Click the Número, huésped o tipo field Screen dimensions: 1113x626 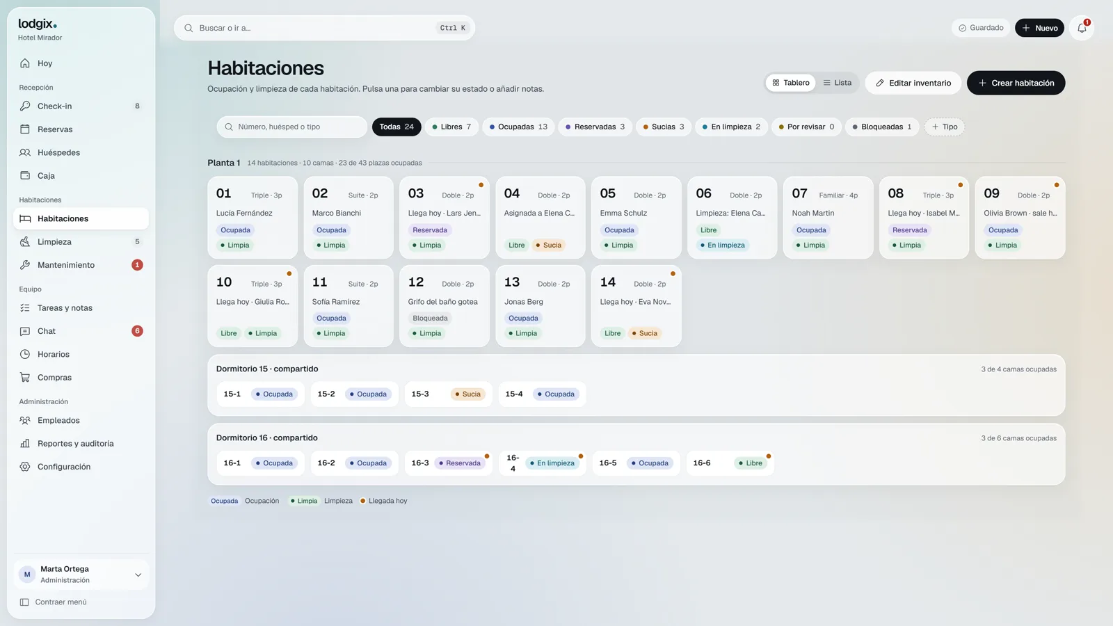coord(291,127)
